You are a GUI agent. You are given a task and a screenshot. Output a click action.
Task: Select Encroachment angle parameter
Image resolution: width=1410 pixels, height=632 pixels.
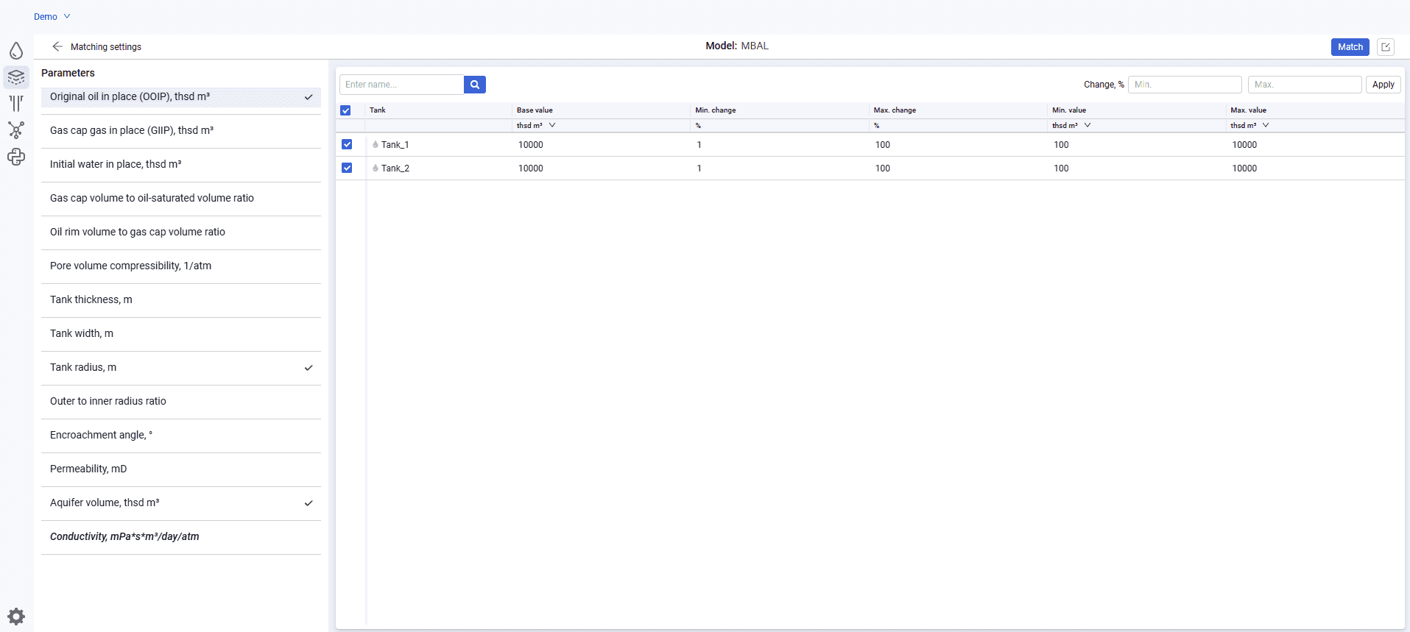(181, 436)
